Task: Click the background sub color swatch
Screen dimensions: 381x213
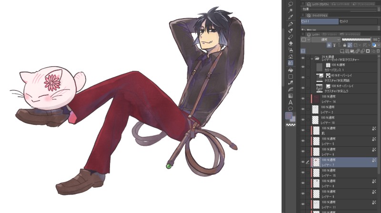Action: coord(293,120)
